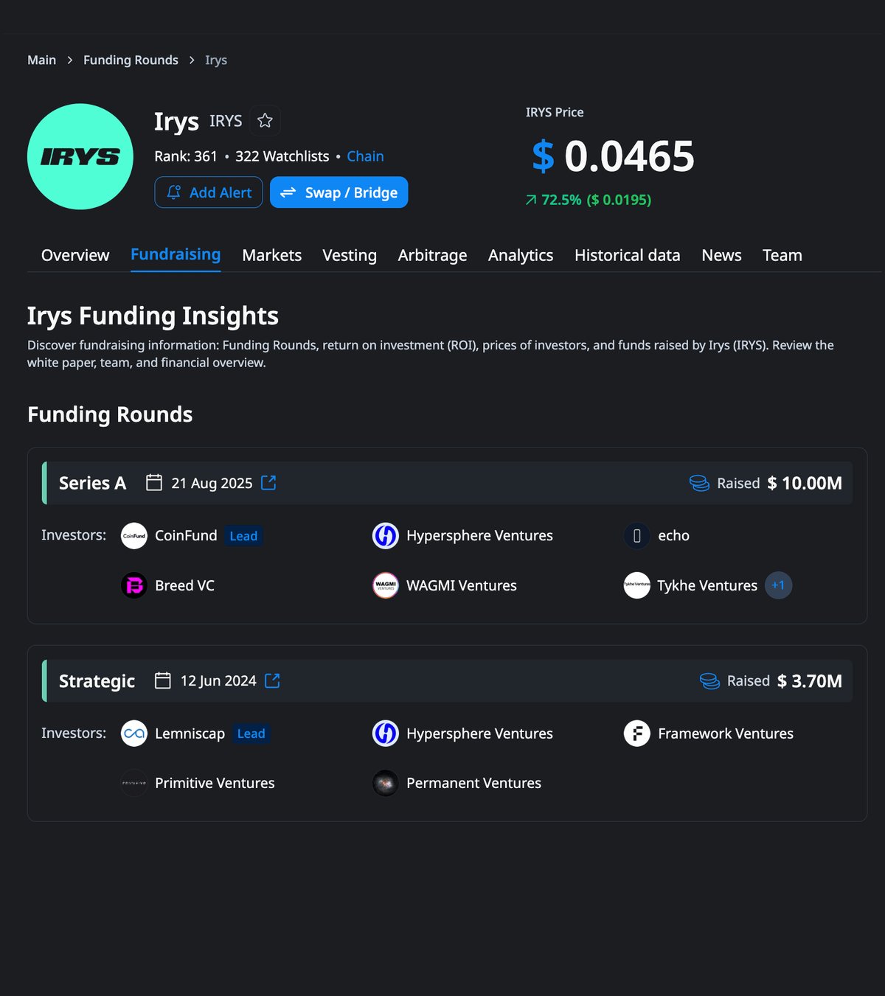
Task: Open WAGMI Ventures name link
Action: pyautogui.click(x=462, y=585)
